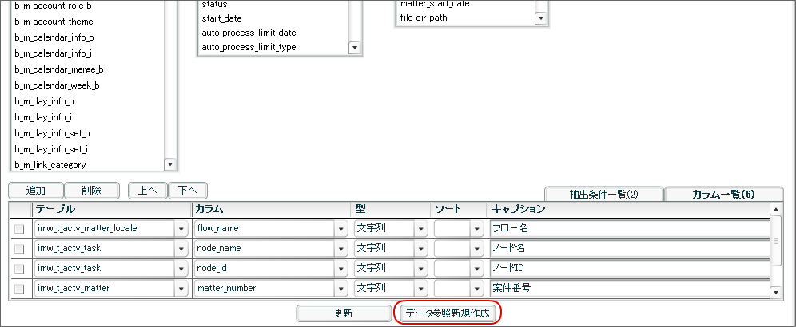Open table dropdown in node_name row

point(181,249)
